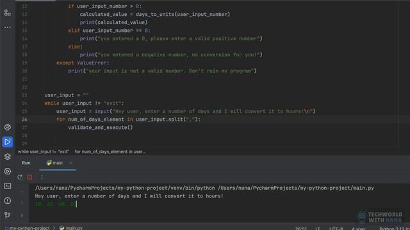Click user_input = "" on line 23
Image resolution: width=410 pixels, height=230 pixels.
tap(67, 95)
